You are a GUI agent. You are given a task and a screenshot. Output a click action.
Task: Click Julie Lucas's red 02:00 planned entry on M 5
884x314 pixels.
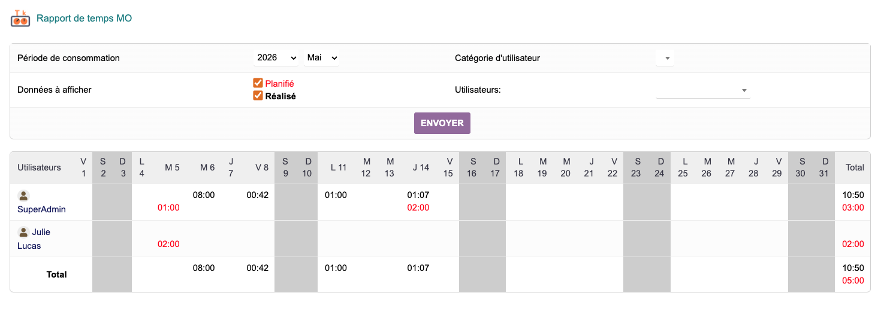[x=168, y=244]
